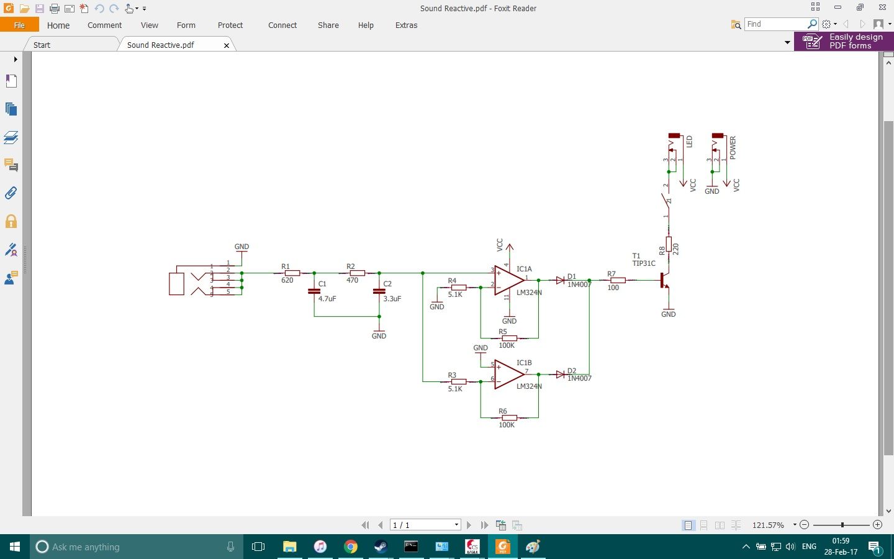Image resolution: width=894 pixels, height=559 pixels.
Task: Open Chrome from the Windows taskbar
Action: [351, 547]
